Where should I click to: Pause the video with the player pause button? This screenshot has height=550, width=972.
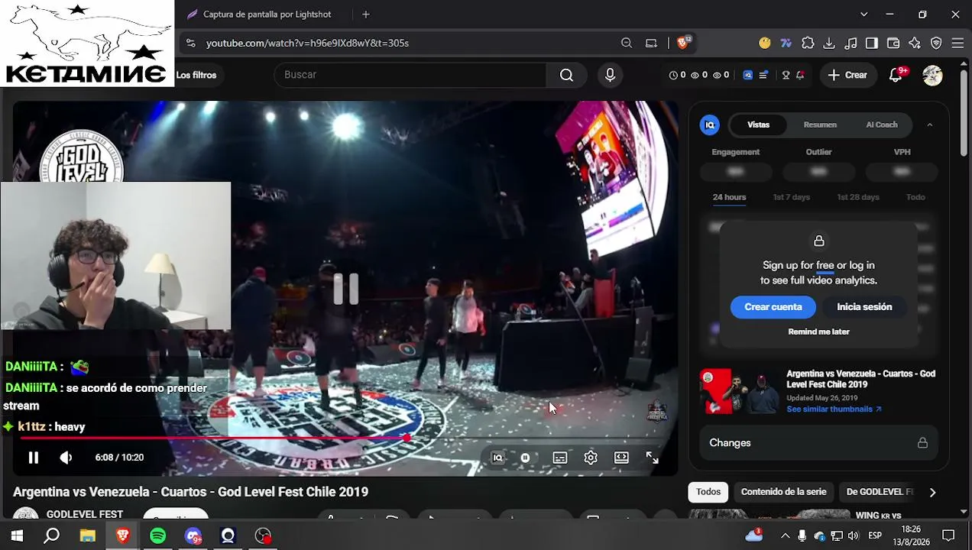(34, 458)
